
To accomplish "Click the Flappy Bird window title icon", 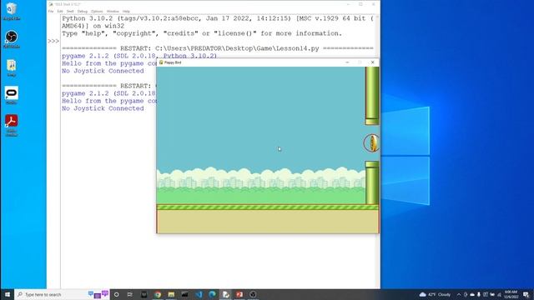I will pyautogui.click(x=161, y=62).
